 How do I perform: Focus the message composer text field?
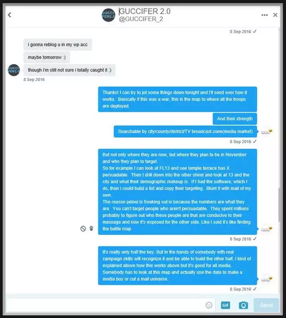click(105, 305)
